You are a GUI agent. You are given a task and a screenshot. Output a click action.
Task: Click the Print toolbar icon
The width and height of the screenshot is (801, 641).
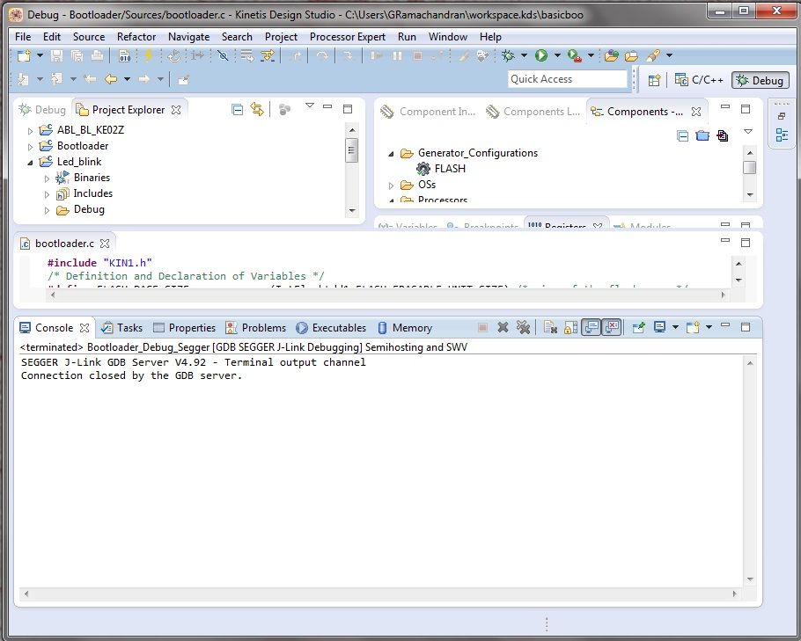[x=97, y=55]
